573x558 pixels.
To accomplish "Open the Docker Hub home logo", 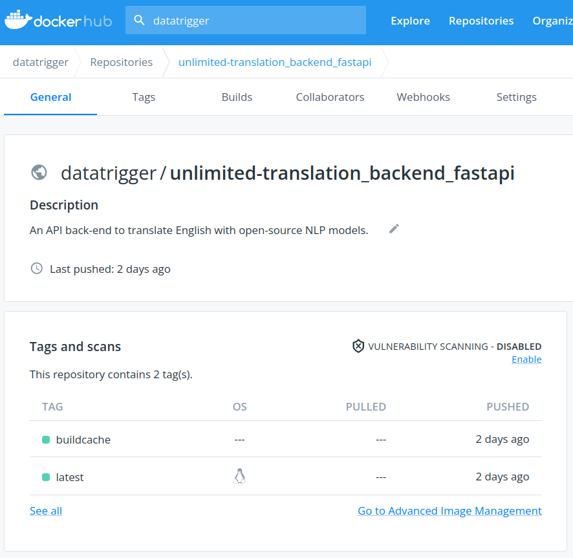I will [x=58, y=20].
